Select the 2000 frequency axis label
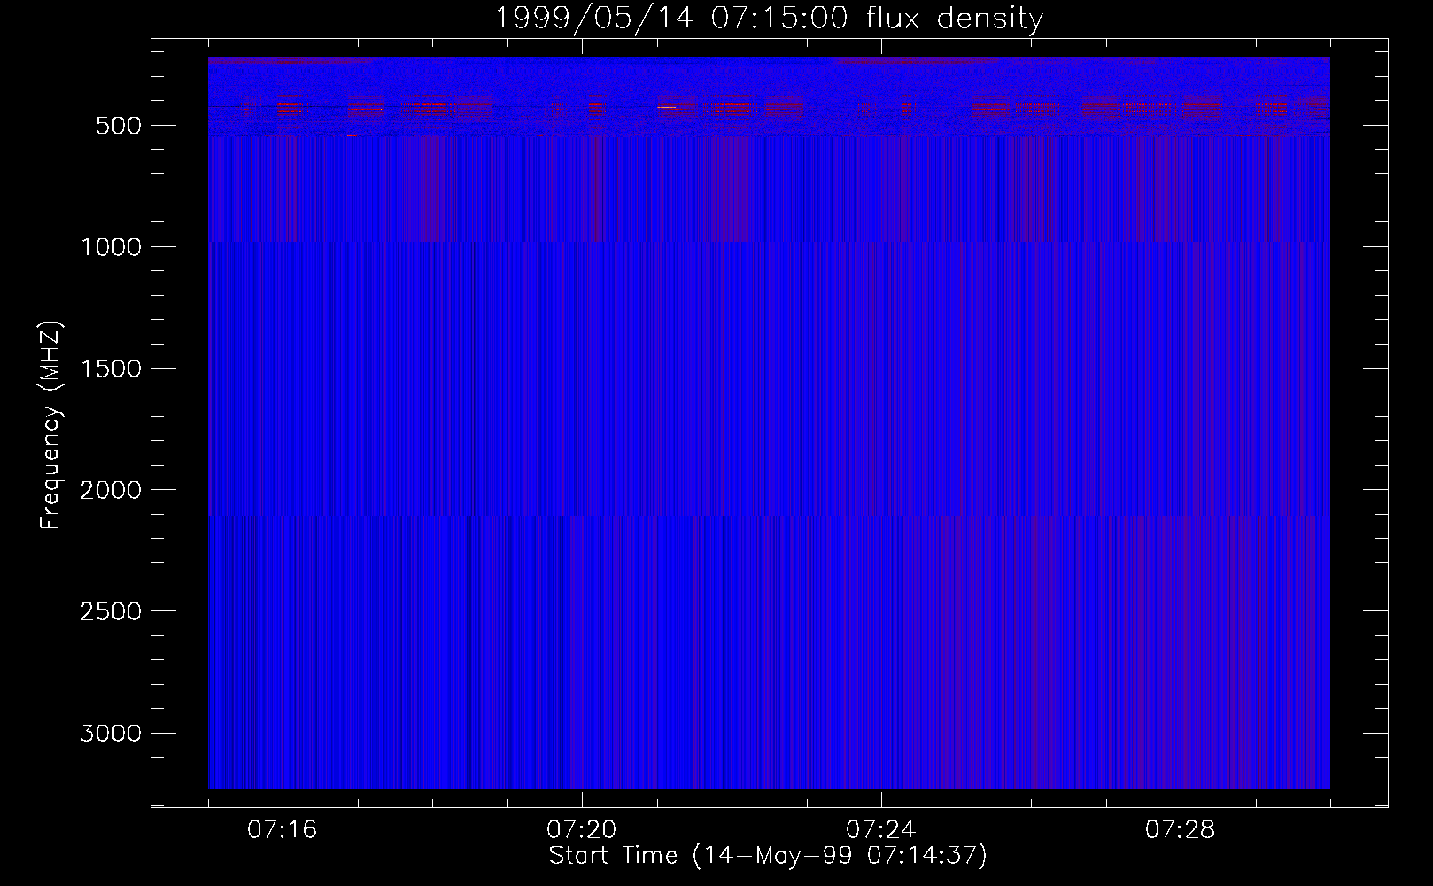Viewport: 1433px width, 886px height. click(111, 490)
